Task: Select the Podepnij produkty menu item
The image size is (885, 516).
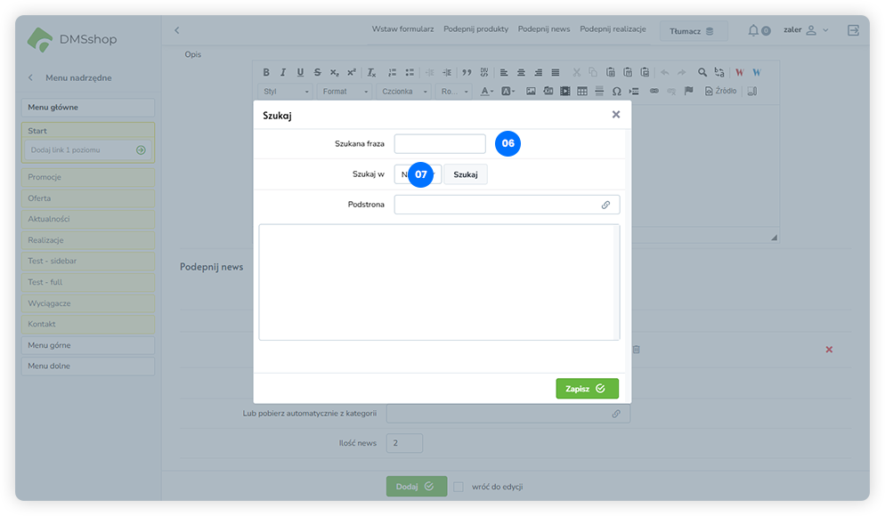Action: tap(475, 29)
